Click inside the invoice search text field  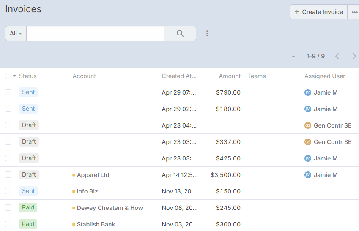(95, 33)
